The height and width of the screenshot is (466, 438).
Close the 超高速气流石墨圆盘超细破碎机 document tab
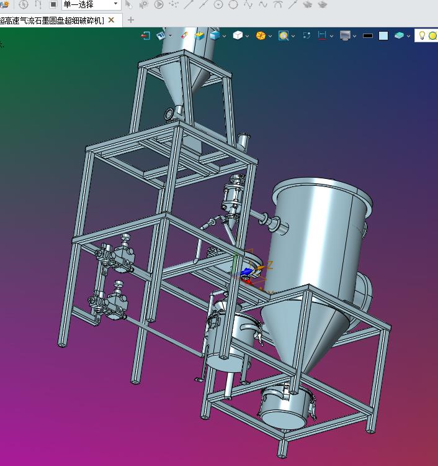[111, 20]
